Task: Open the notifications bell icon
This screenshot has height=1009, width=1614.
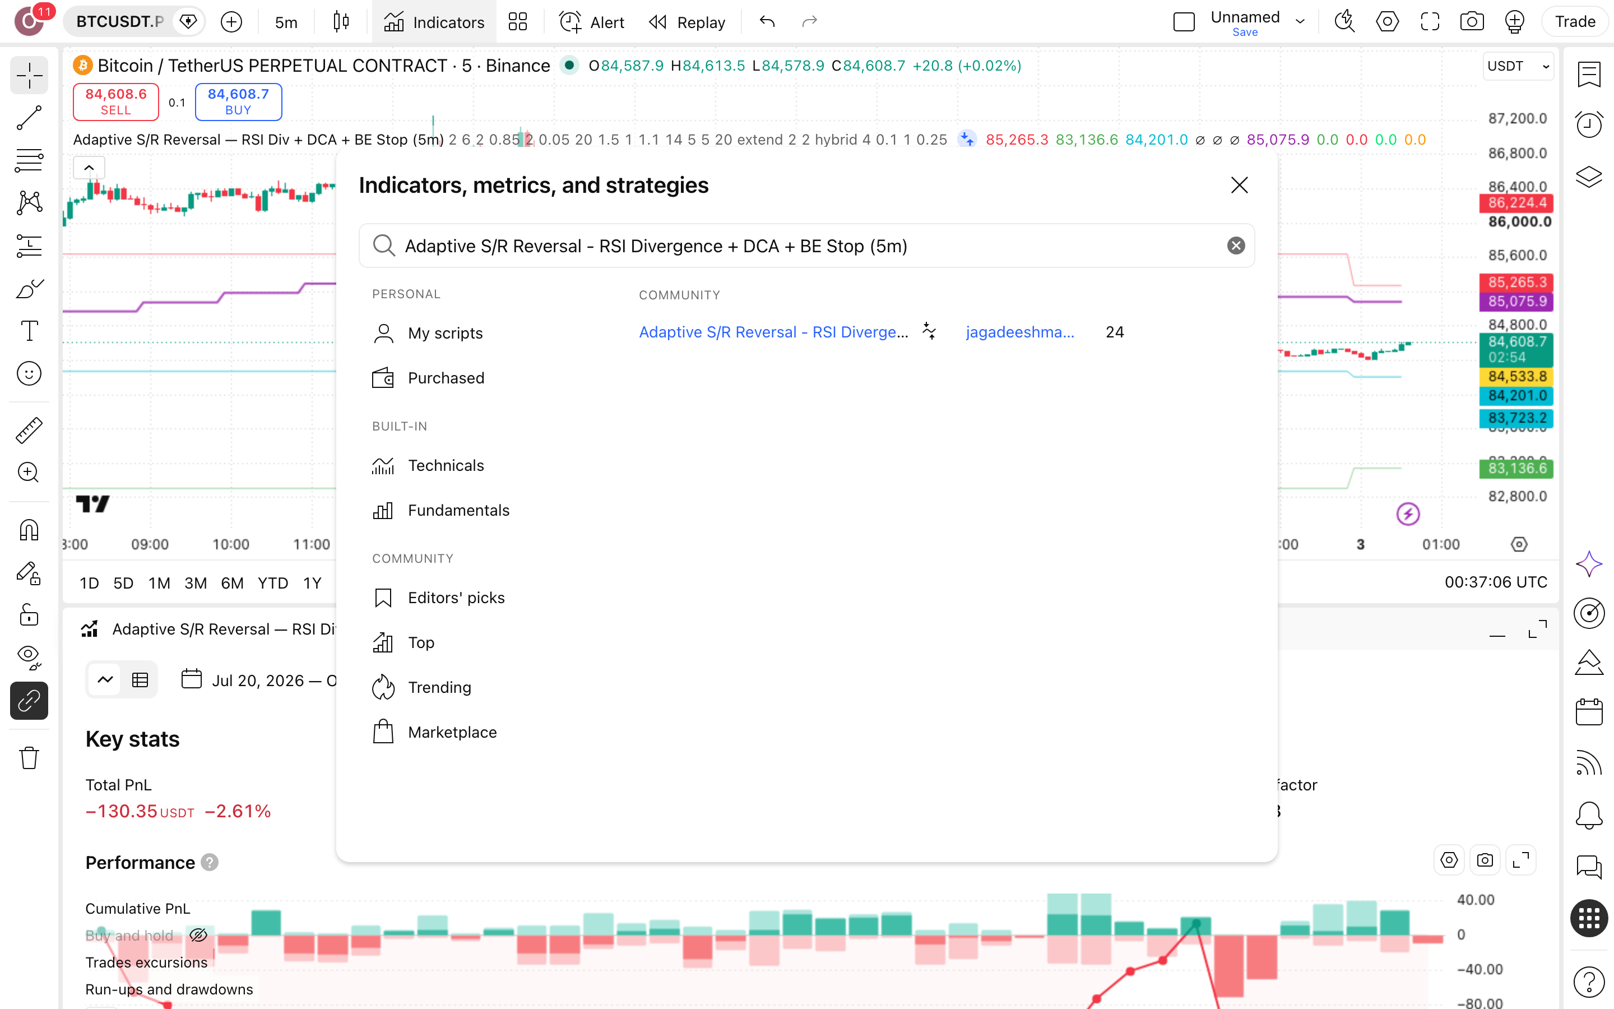Action: [1589, 815]
